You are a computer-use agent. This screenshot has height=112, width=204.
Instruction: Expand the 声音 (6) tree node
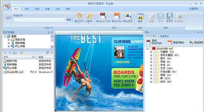(x=151, y=62)
